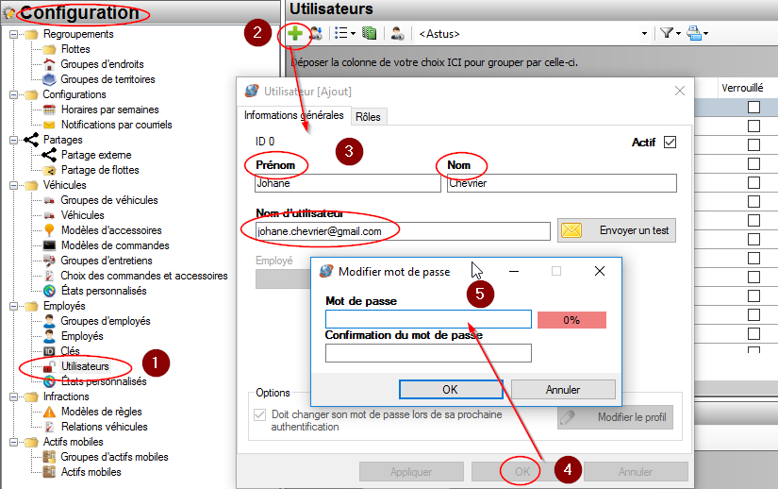
Task: Click the Envoyer un test button
Action: click(617, 230)
